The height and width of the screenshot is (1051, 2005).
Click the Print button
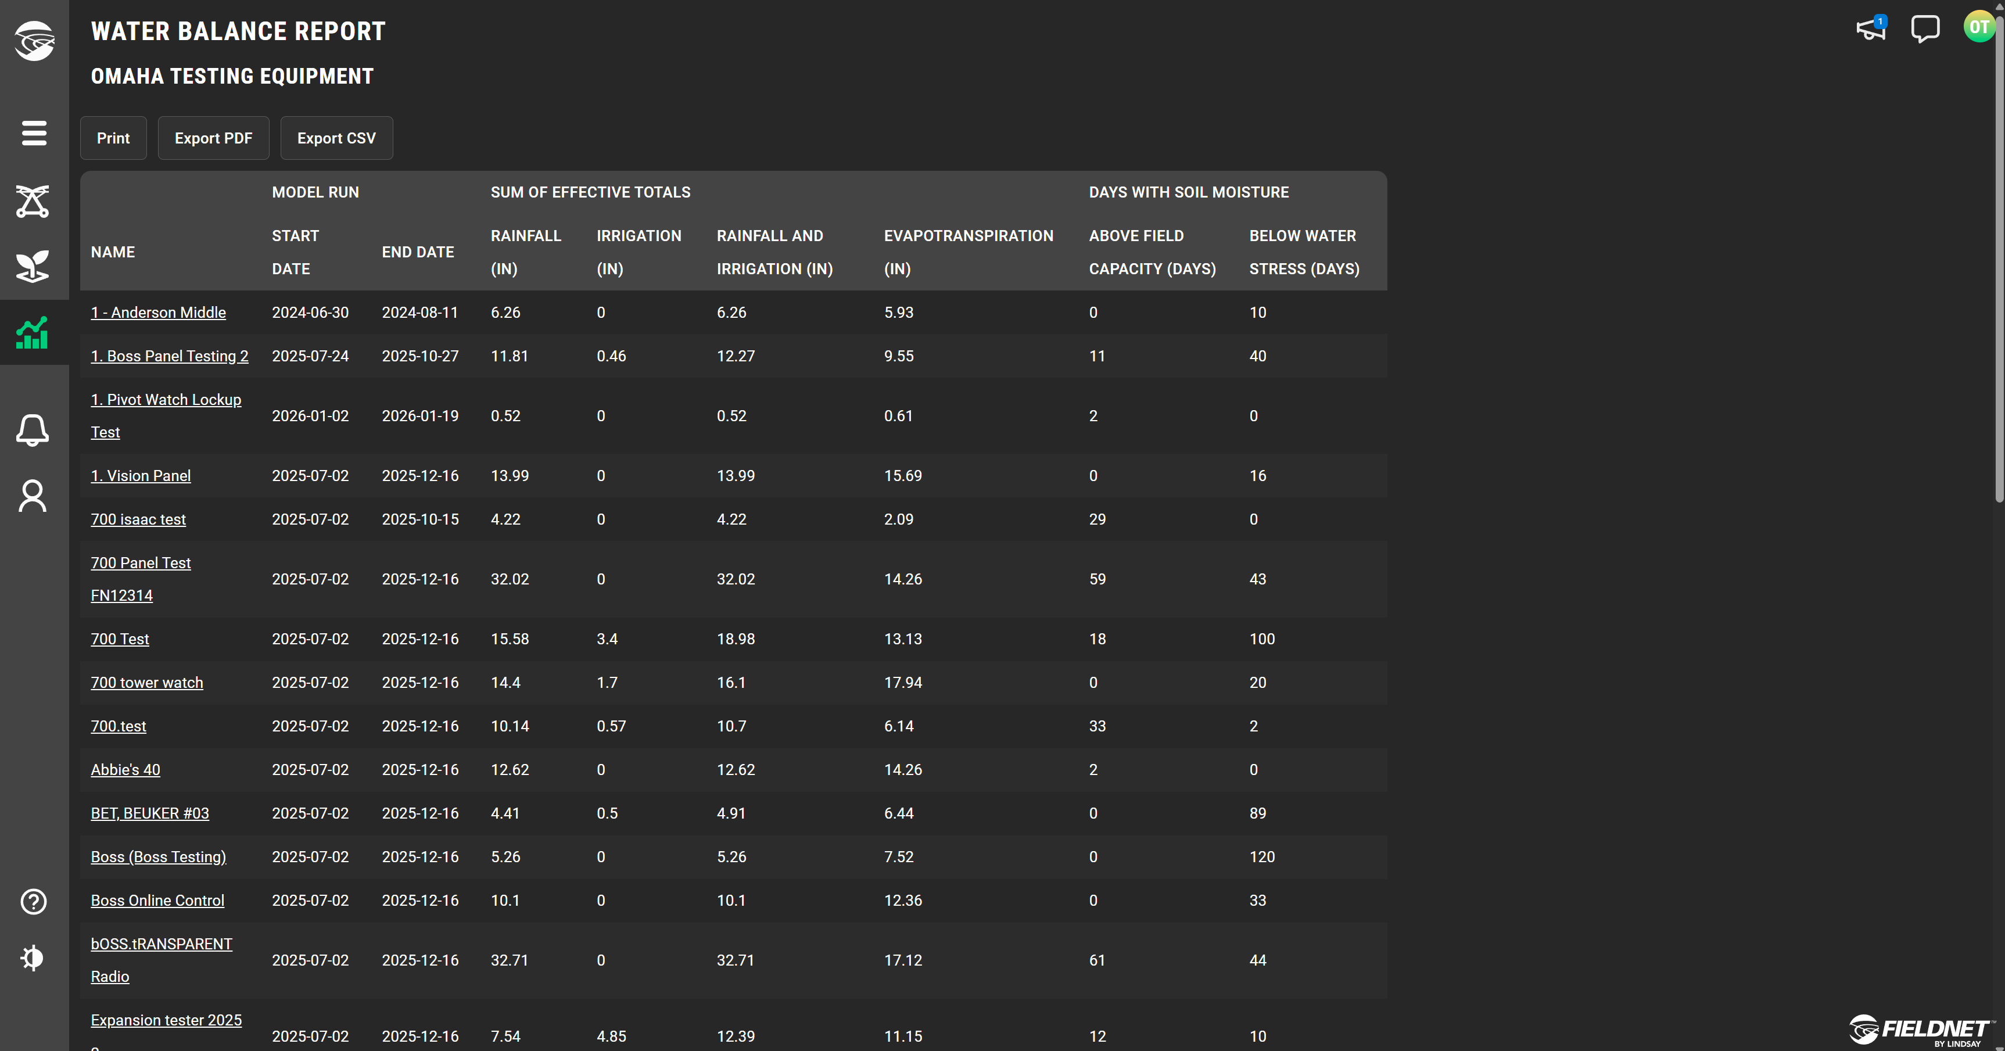coord(113,138)
